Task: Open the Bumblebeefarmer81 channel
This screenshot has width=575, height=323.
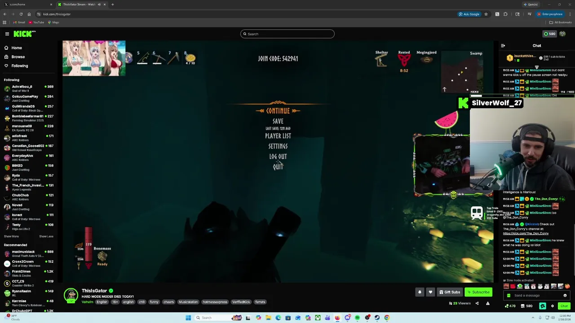Action: pos(28,118)
